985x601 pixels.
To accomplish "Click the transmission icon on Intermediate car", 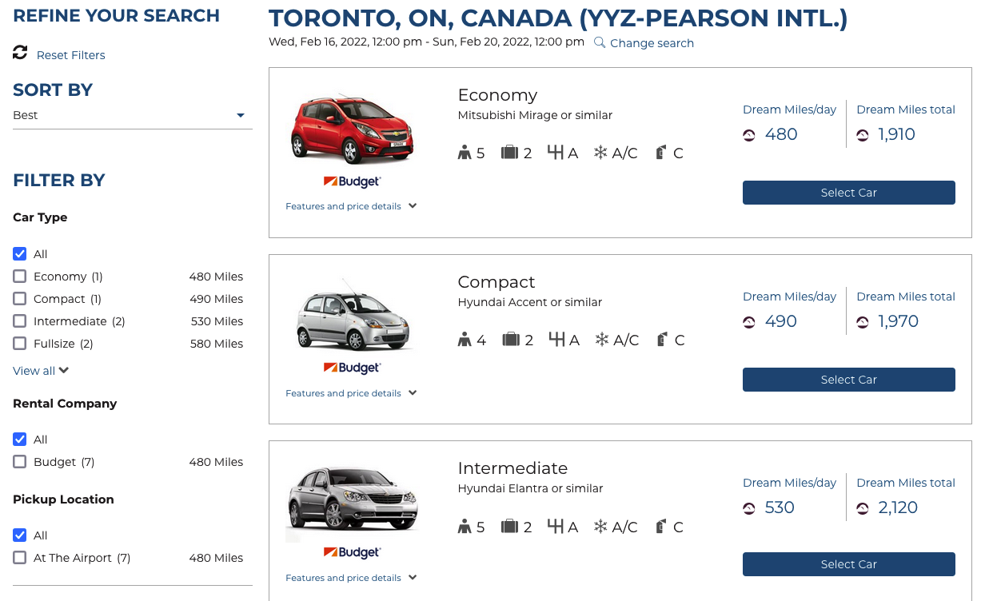I will (x=556, y=526).
